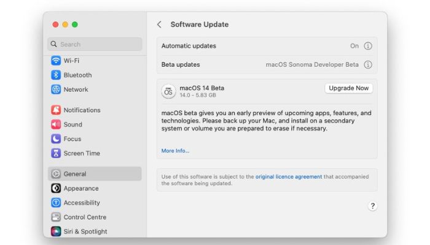Click the Appearance icon
Image resolution: width=430 pixels, height=245 pixels.
56,189
